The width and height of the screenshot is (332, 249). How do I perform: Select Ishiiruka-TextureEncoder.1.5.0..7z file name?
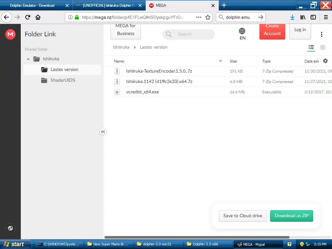(159, 71)
